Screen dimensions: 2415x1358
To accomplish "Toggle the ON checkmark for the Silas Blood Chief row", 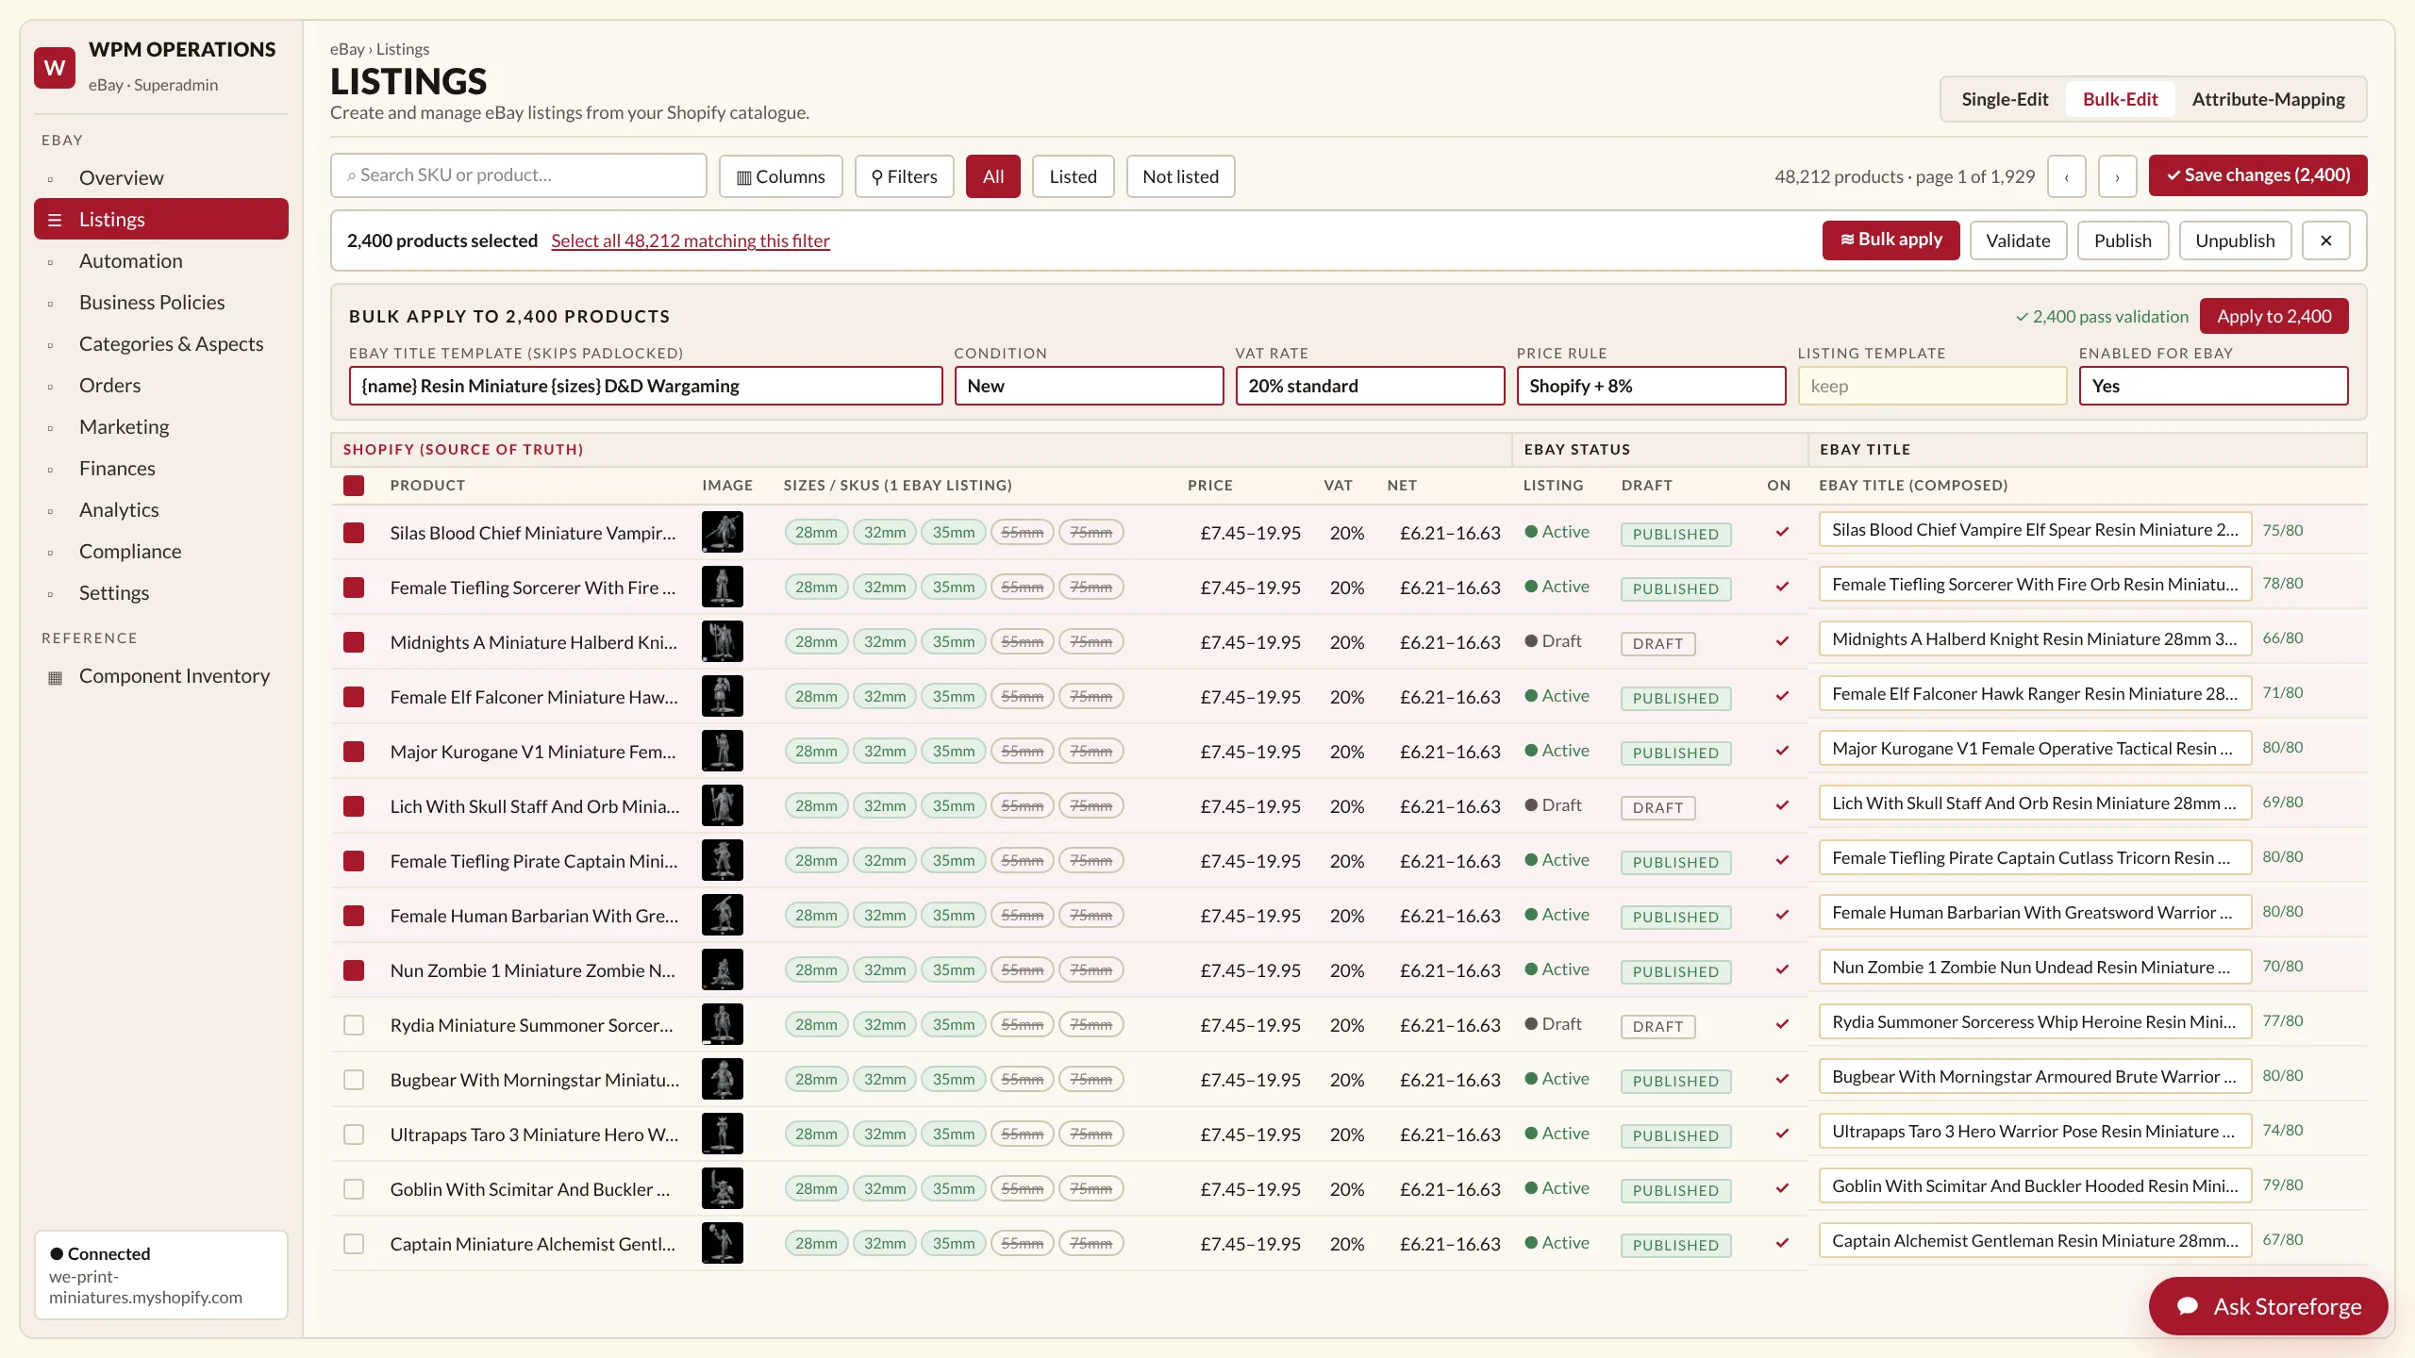I will click(1782, 532).
